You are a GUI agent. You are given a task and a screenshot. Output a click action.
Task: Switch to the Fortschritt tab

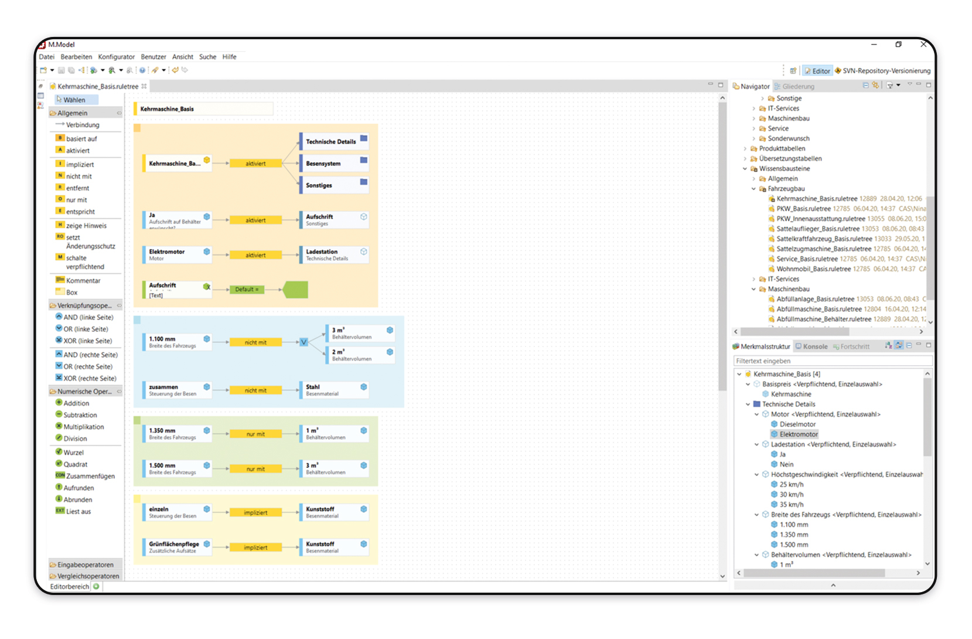pyautogui.click(x=851, y=346)
